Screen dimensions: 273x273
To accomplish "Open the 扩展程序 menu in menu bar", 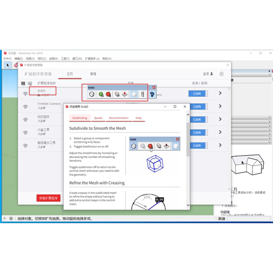I will [x=92, y=58].
